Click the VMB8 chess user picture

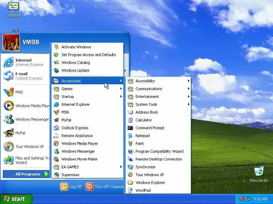(x=11, y=42)
